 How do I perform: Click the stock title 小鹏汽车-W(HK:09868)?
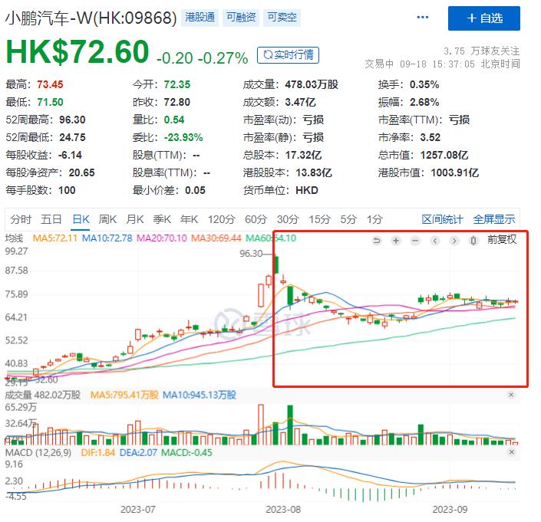click(91, 18)
